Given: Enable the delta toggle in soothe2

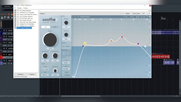Looking at the screenshot, I should coord(63,73).
